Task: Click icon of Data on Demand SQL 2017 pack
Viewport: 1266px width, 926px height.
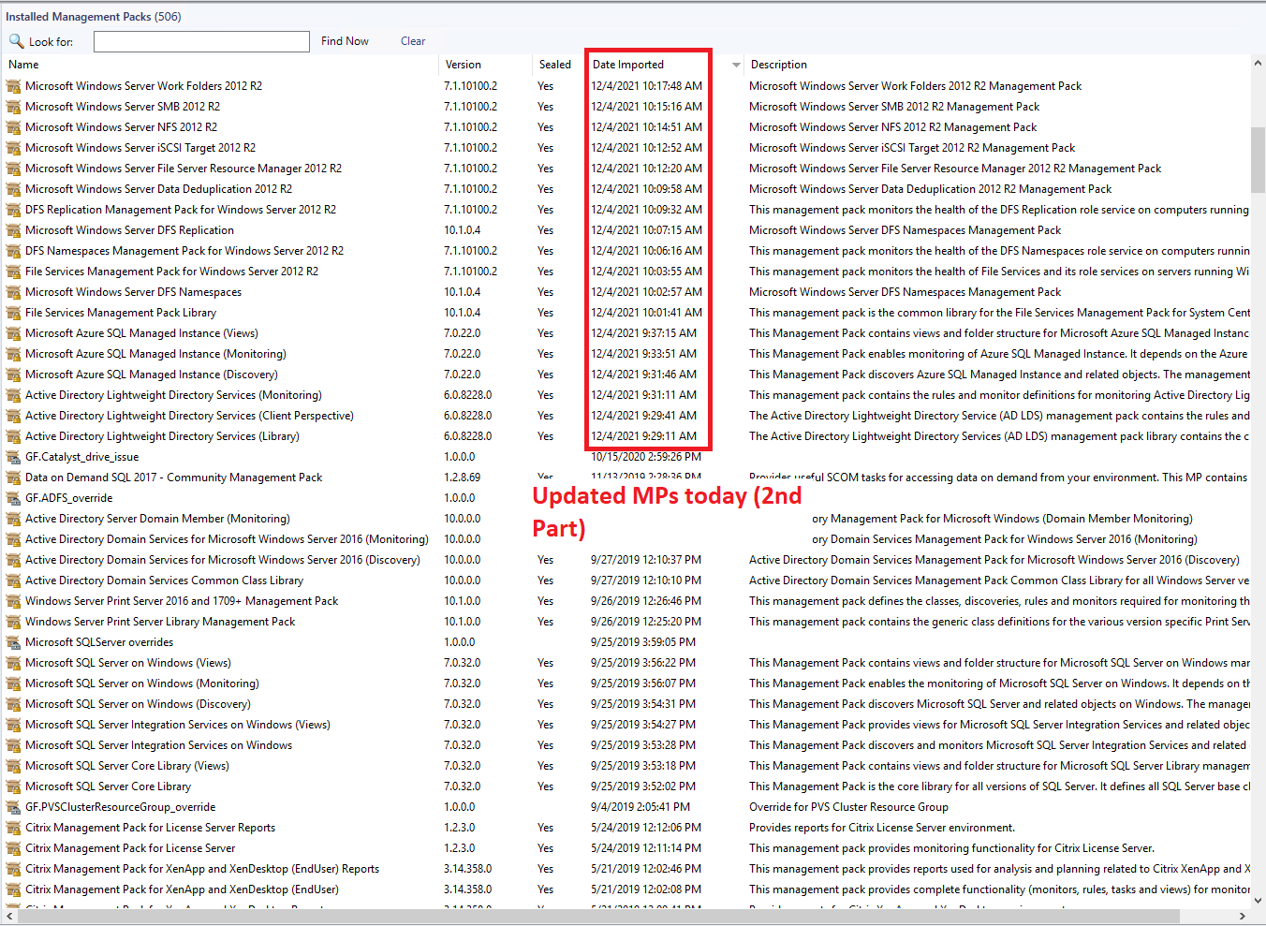Action: pyautogui.click(x=13, y=478)
